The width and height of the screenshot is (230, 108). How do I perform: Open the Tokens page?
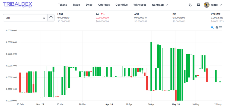tap(63, 5)
